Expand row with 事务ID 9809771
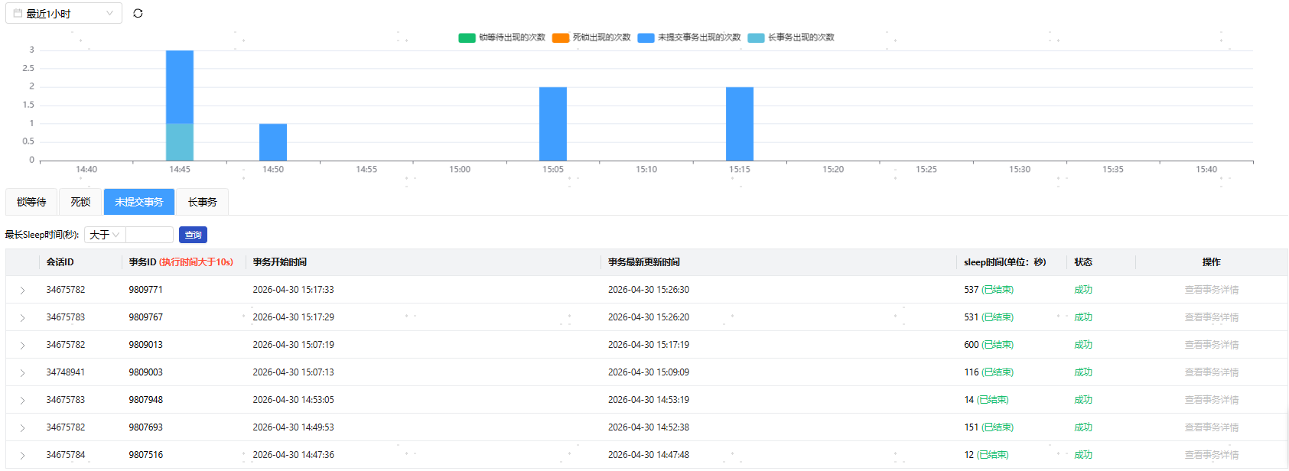 coord(22,290)
